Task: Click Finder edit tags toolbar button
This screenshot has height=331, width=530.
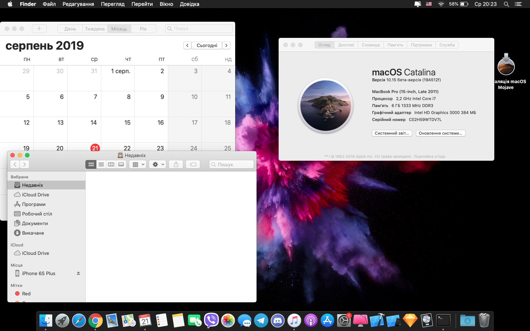Action: [193, 164]
